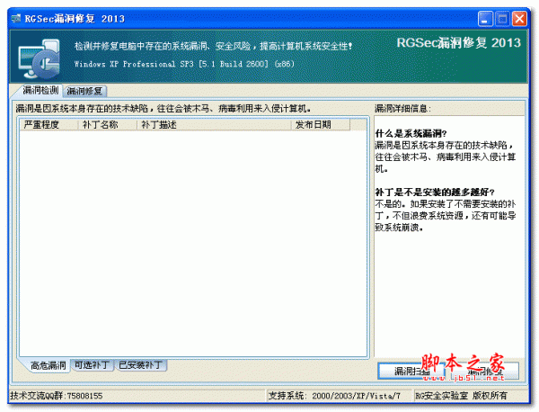Click the 技术交流QQ群:75808155 status text

[57, 396]
